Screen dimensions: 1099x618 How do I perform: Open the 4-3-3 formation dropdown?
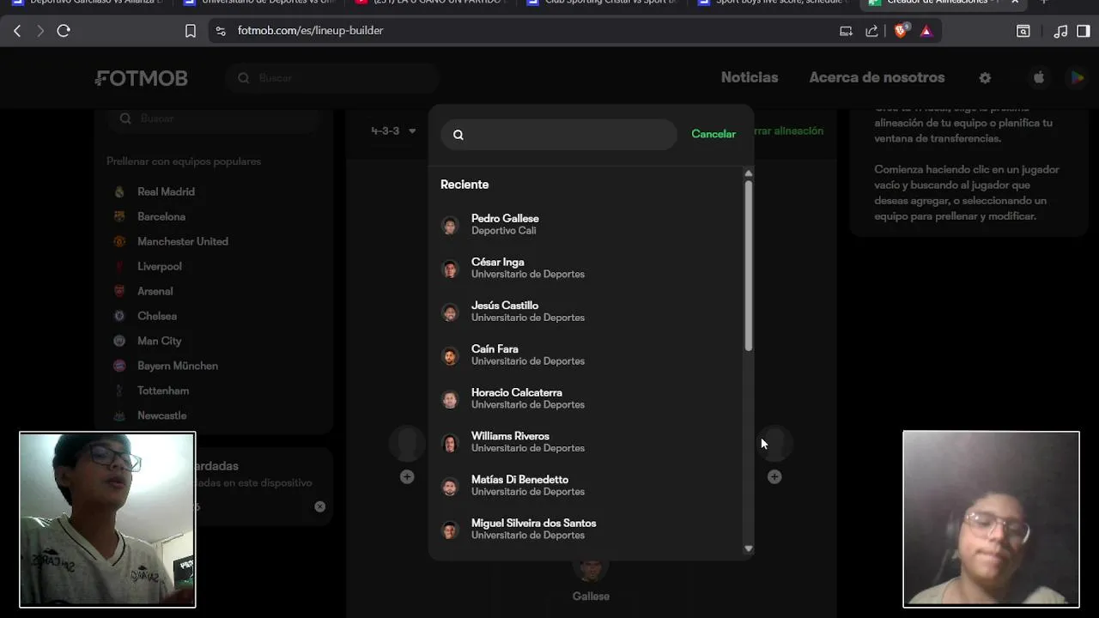coord(393,131)
